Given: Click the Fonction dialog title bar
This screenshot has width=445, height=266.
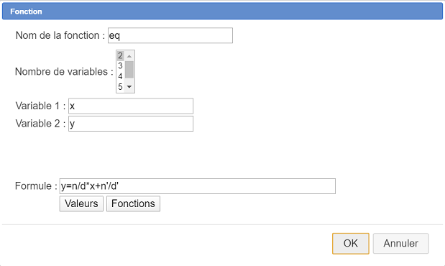Looking at the screenshot, I should 223,12.
